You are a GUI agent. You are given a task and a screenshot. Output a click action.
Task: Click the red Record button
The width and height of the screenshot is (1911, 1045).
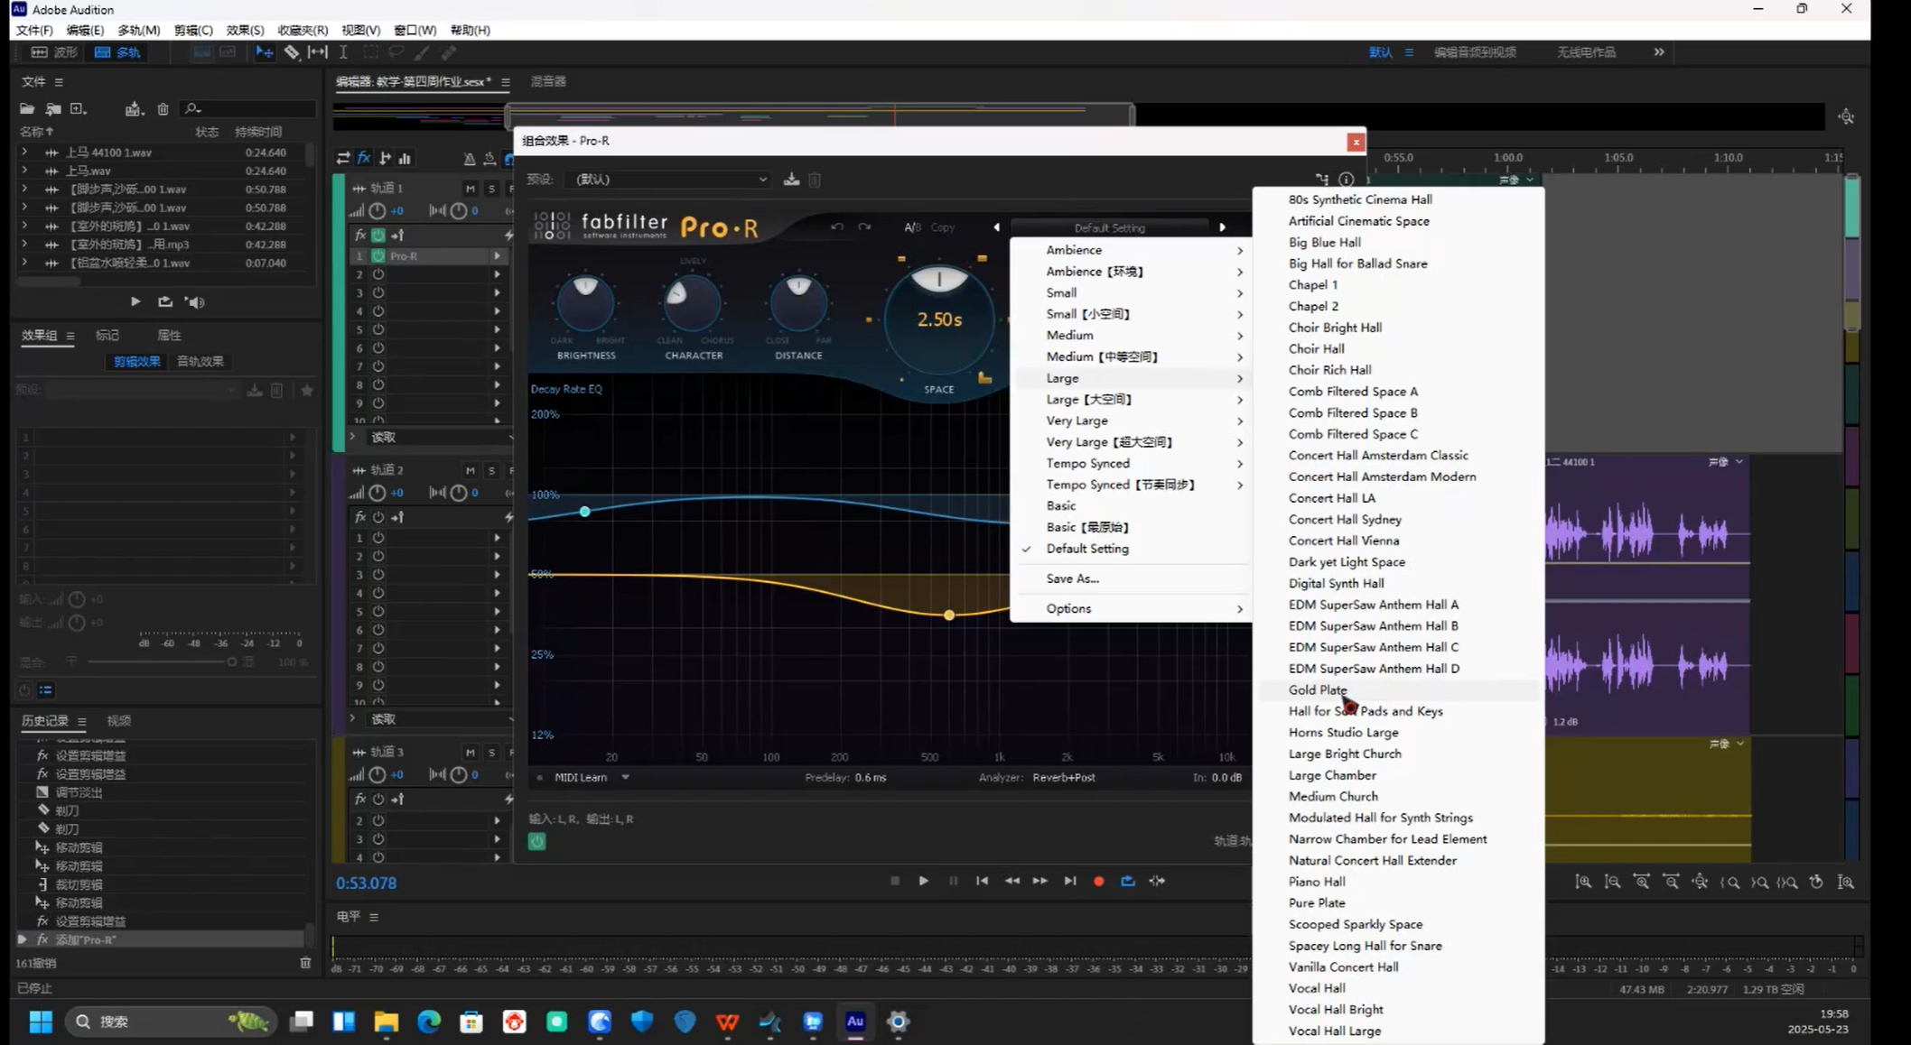1098,881
